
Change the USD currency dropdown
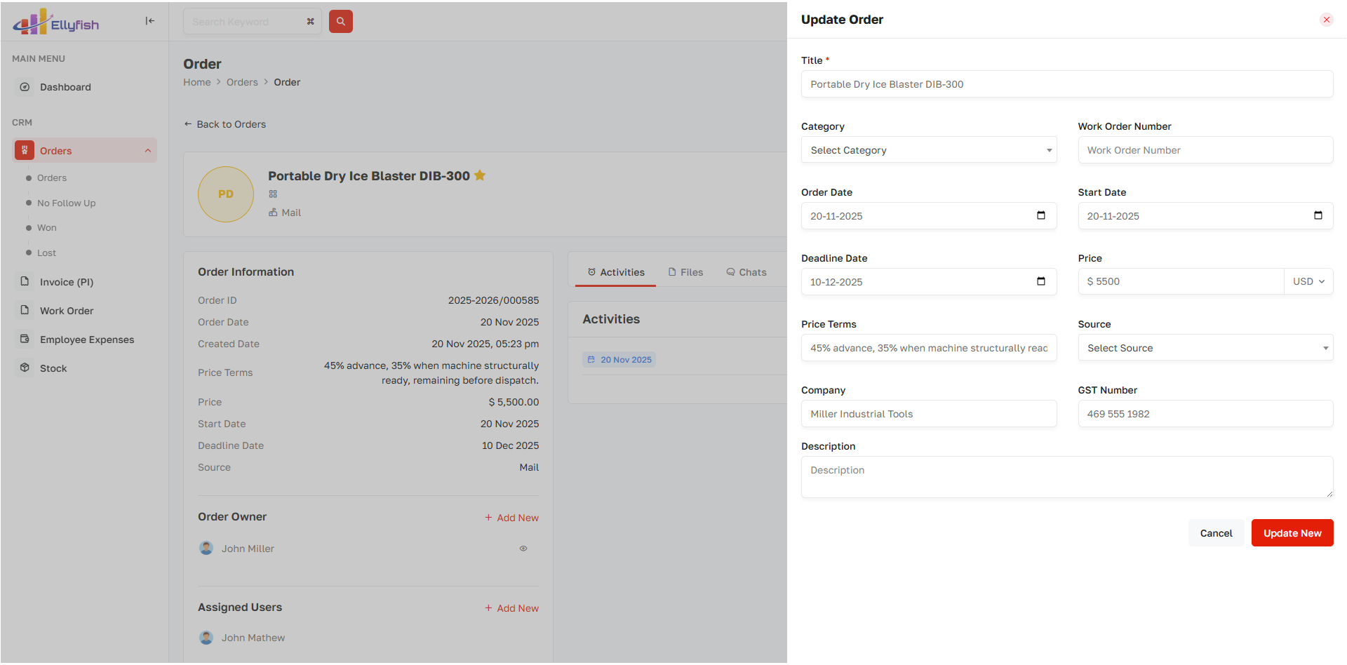pyautogui.click(x=1308, y=281)
